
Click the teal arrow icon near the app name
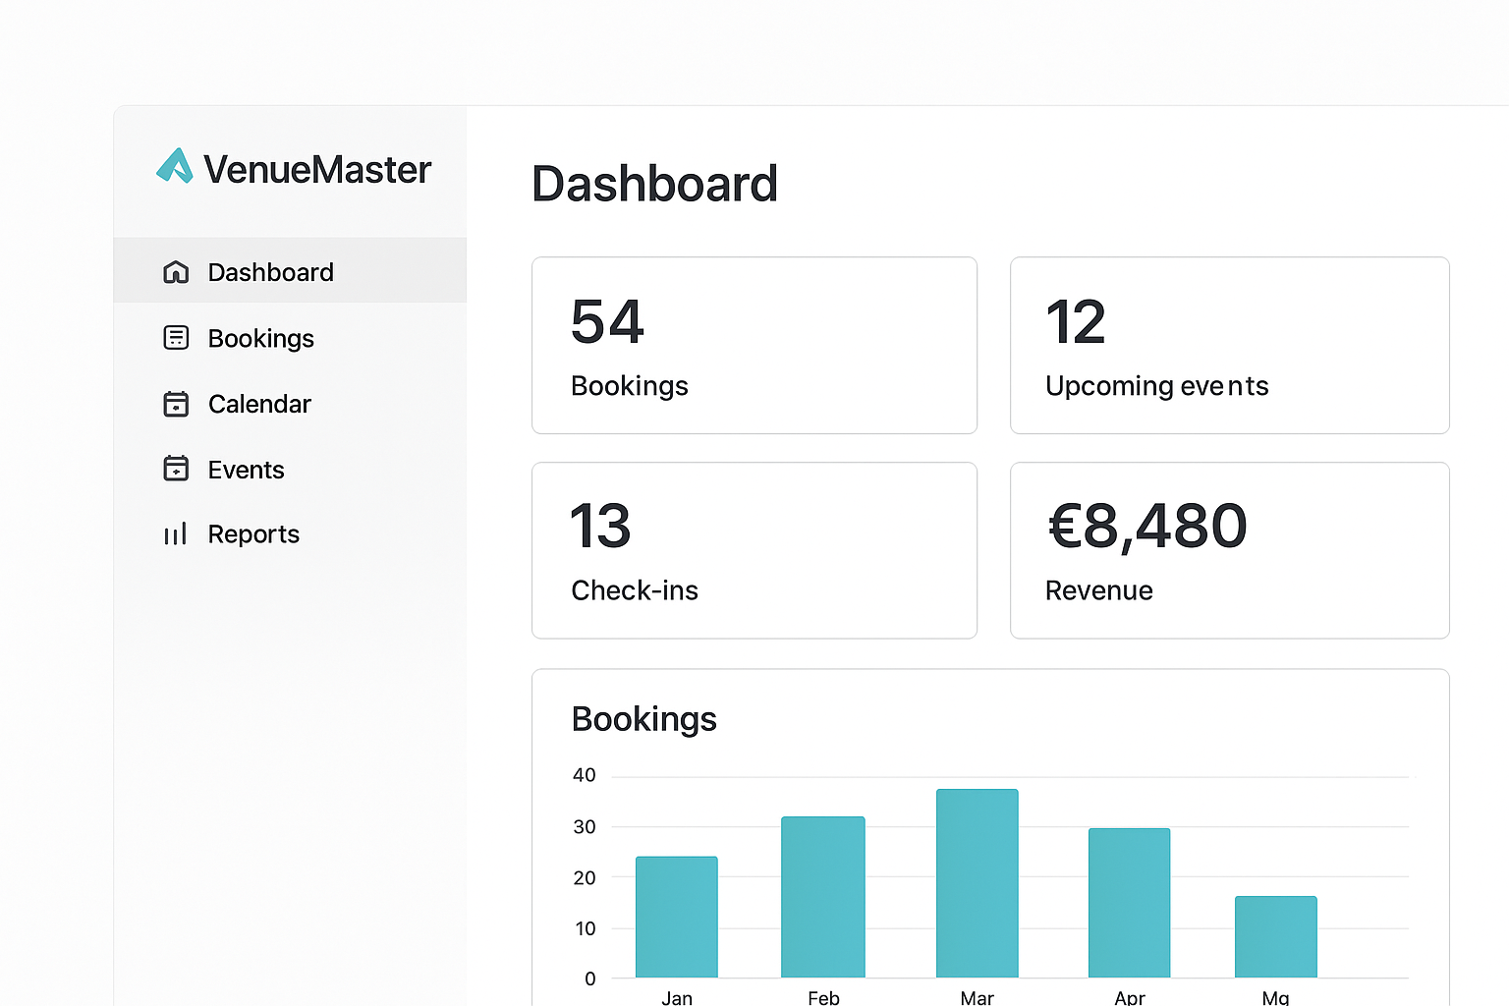[x=176, y=167]
